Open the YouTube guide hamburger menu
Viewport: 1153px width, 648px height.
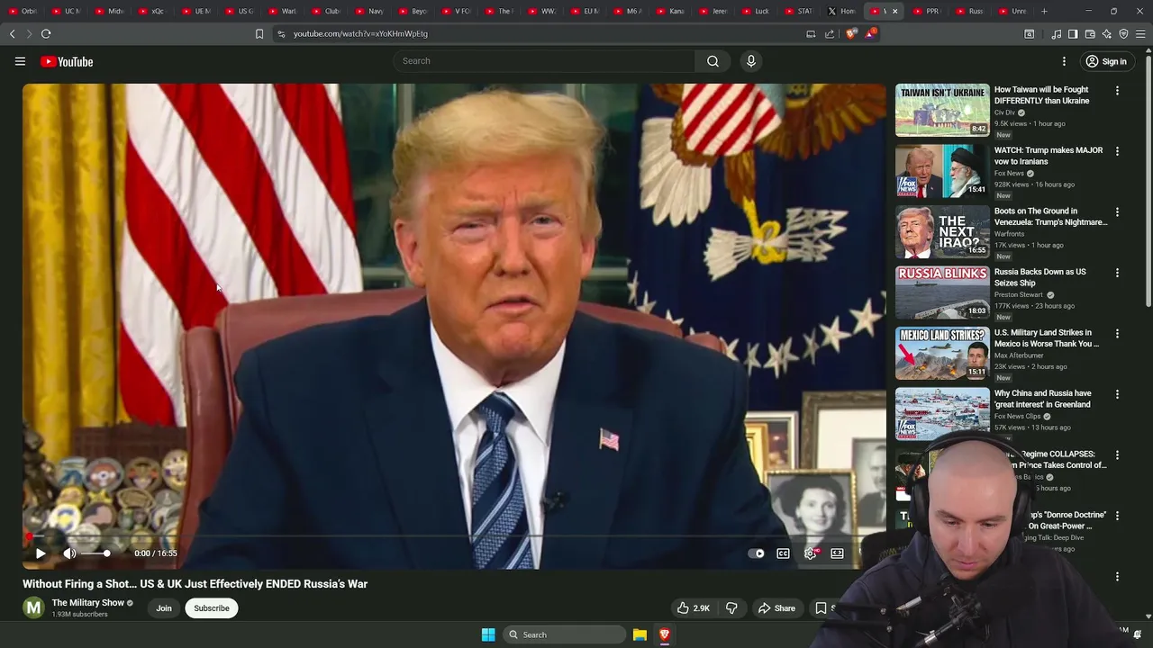[20, 61]
